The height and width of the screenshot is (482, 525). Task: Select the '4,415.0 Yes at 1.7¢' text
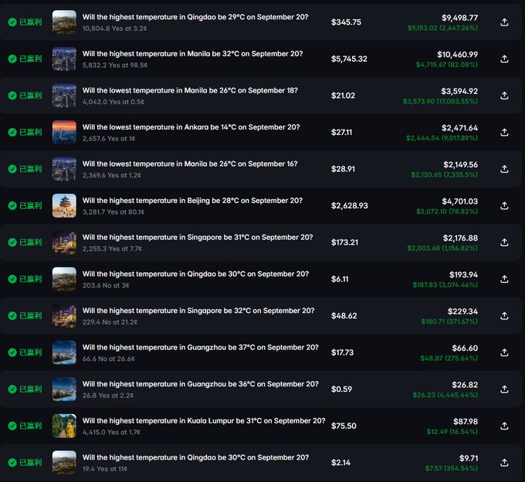pos(111,433)
